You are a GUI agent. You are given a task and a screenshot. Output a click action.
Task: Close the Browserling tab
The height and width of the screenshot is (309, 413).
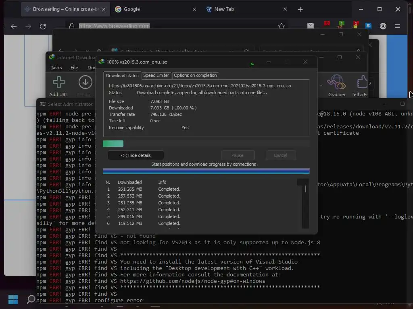104,9
